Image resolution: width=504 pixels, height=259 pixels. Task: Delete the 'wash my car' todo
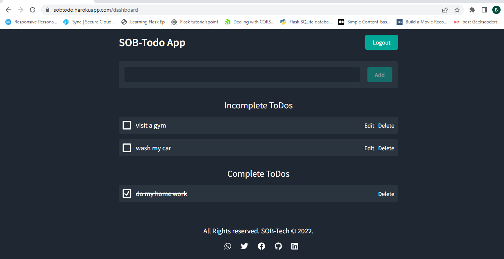(386, 148)
